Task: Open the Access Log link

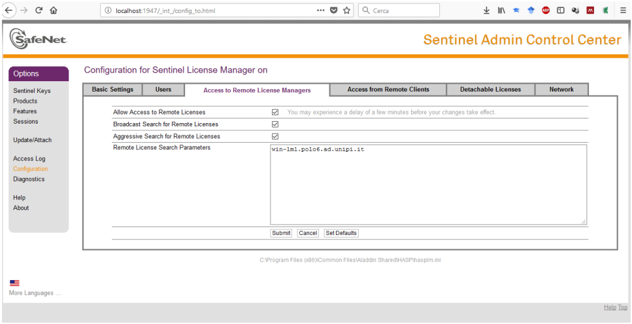Action: (x=29, y=158)
